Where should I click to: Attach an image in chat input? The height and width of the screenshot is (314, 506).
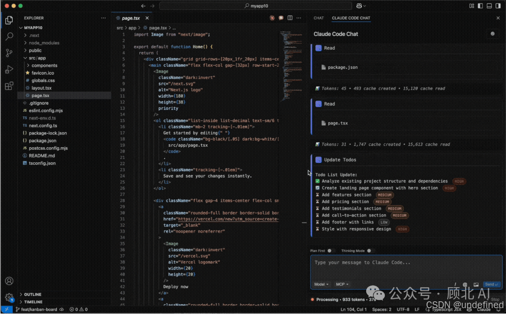[x=476, y=284]
